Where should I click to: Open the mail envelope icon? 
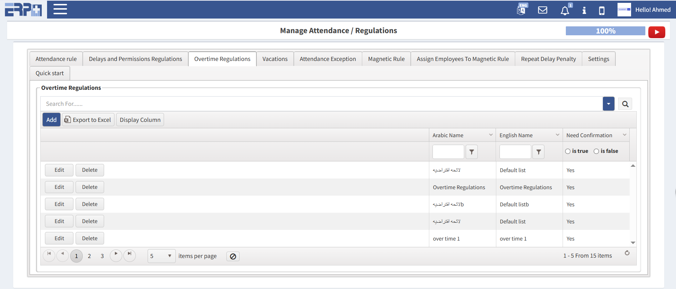[542, 10]
